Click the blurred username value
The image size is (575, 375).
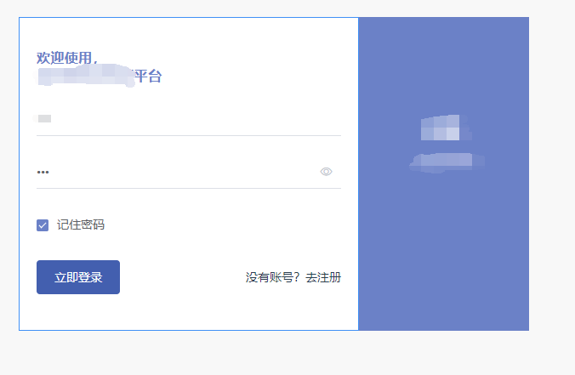43,118
